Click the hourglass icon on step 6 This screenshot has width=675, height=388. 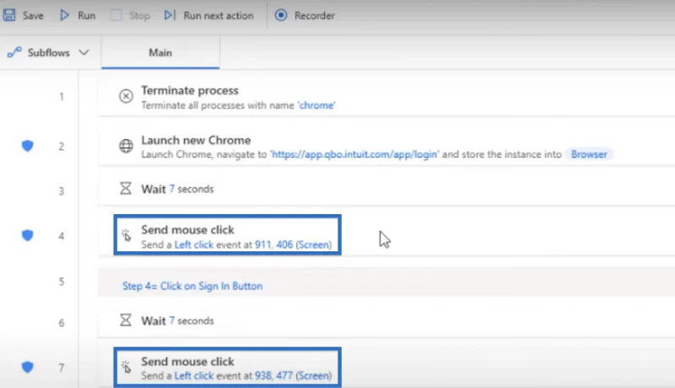(125, 320)
